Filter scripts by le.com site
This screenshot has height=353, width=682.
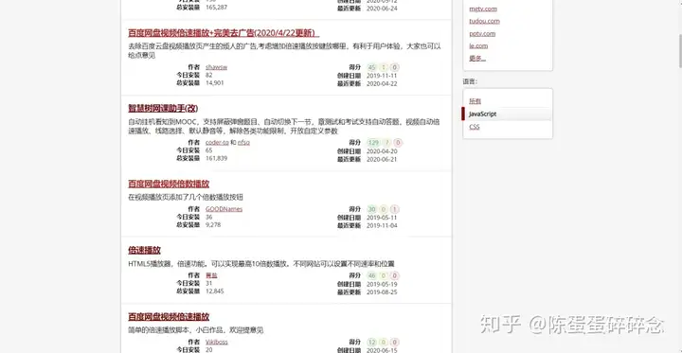pyautogui.click(x=478, y=45)
